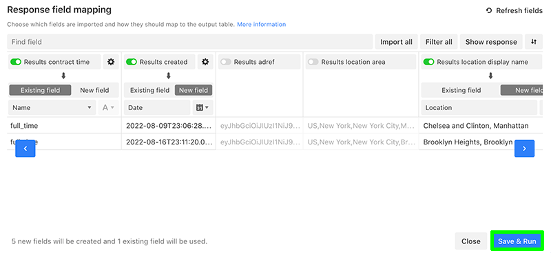Image resolution: width=551 pixels, height=253 pixels.
Task: Toggle off Results location display name
Action: 428,62
